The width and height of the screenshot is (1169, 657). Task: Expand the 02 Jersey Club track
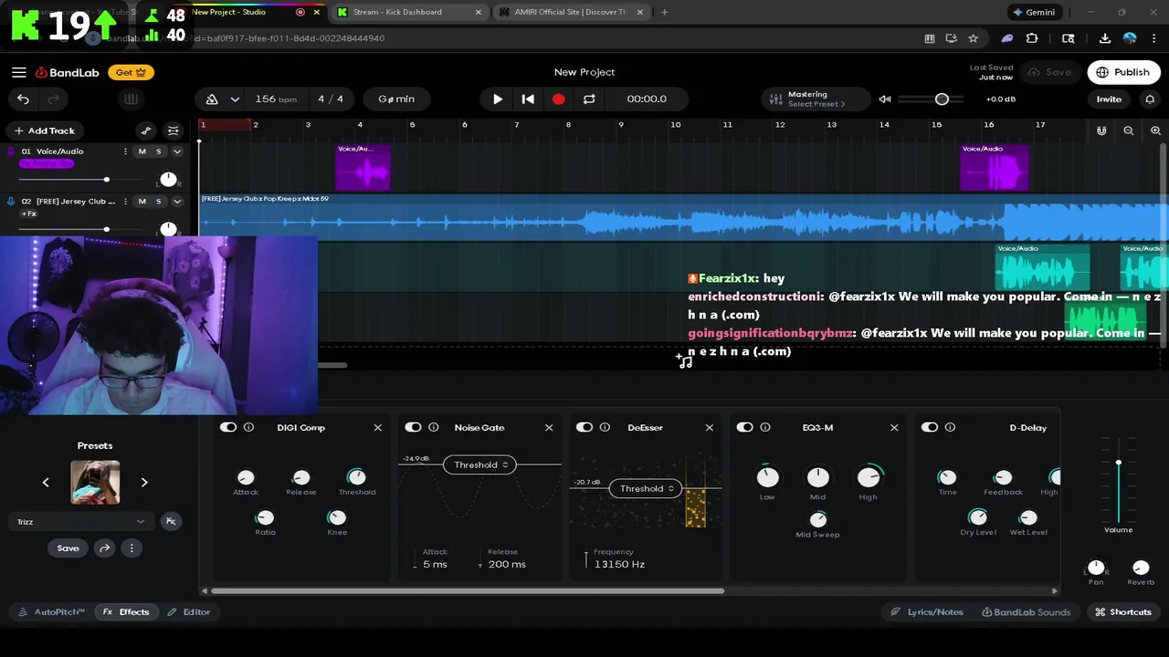tap(177, 201)
